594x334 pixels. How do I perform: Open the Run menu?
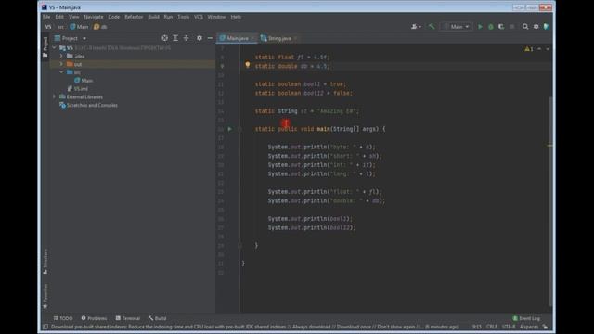(x=168, y=17)
